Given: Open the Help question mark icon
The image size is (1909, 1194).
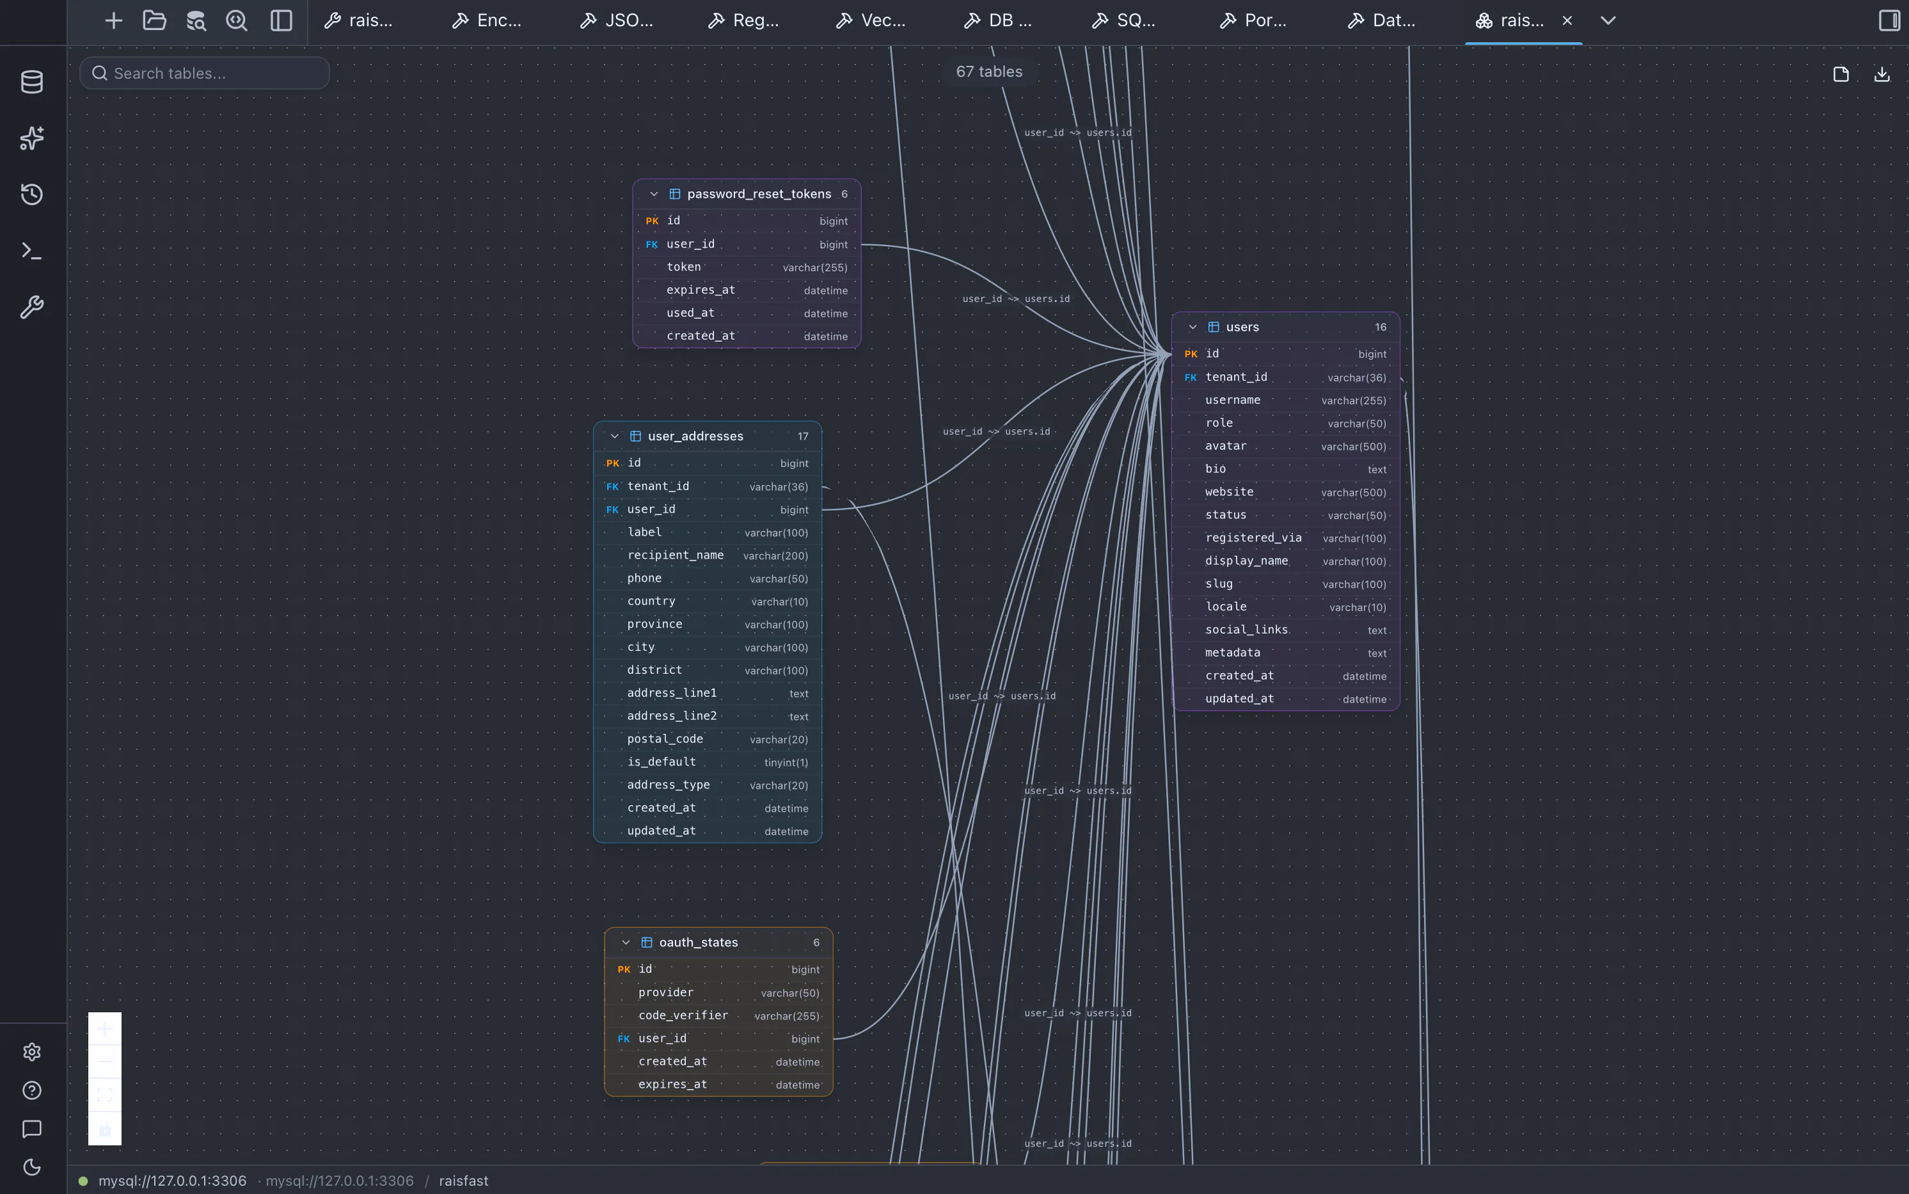Looking at the screenshot, I should [31, 1090].
